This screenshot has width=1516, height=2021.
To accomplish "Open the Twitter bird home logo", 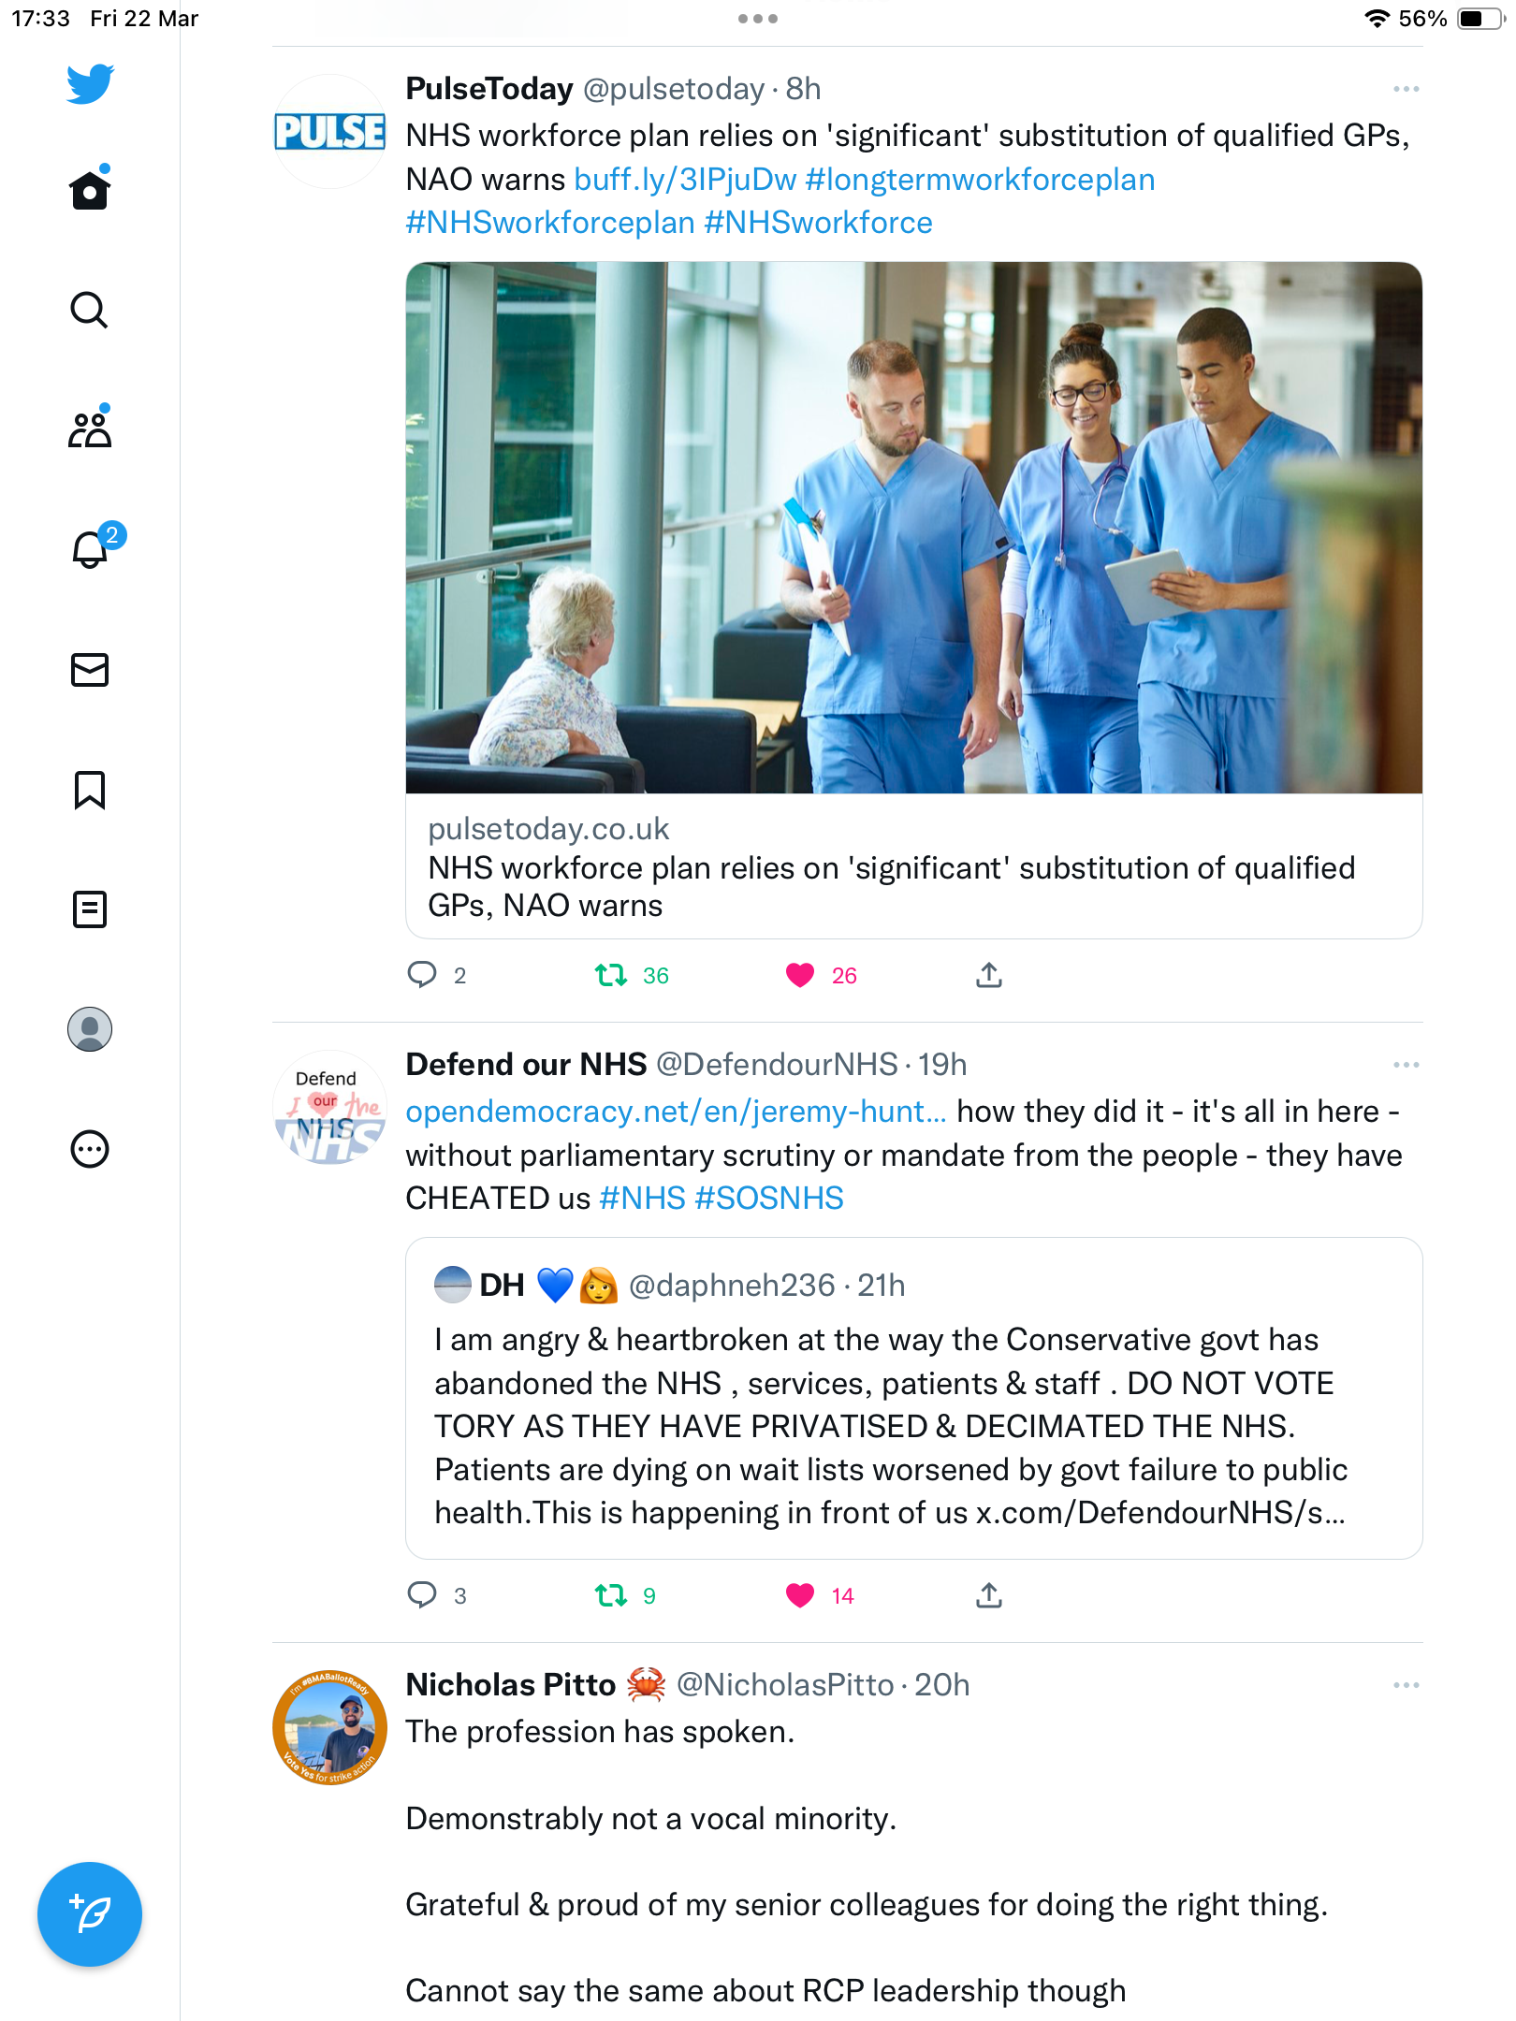I will click(90, 84).
